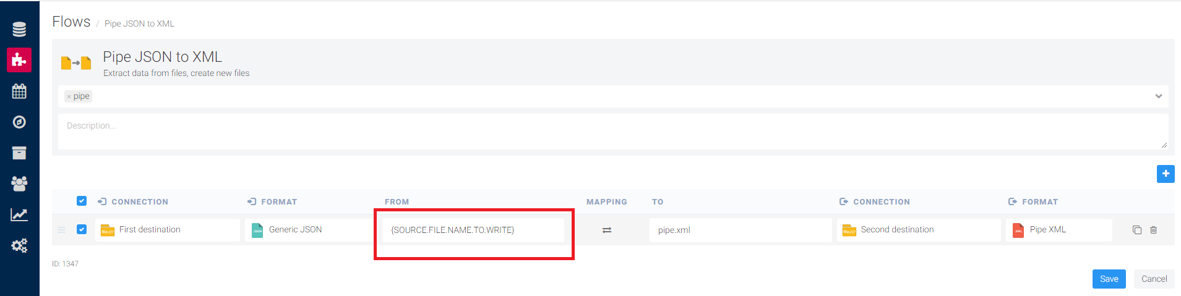Open the calendar scheduler sidebar icon
Image resolution: width=1181 pixels, height=296 pixels.
click(x=19, y=91)
